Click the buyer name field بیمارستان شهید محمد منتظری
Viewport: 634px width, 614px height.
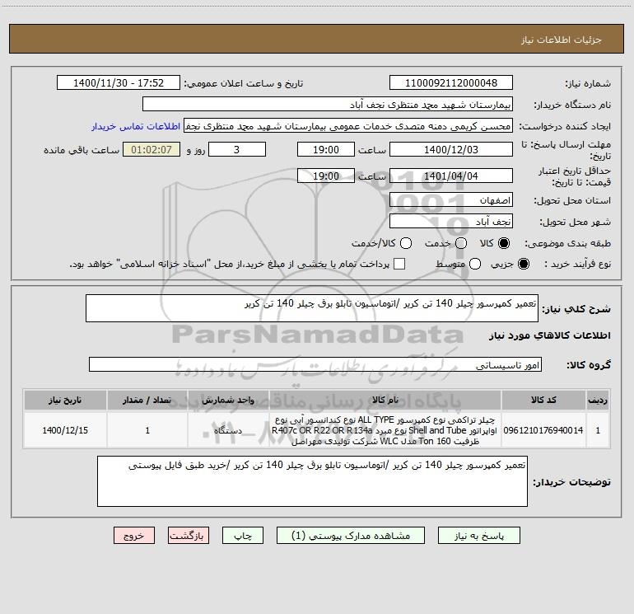coord(328,104)
